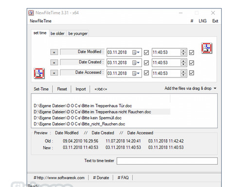Click the # Donate link
The width and height of the screenshot is (249, 187).
pyautogui.click(x=101, y=178)
